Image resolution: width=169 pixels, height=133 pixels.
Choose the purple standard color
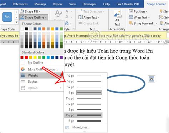61,57
